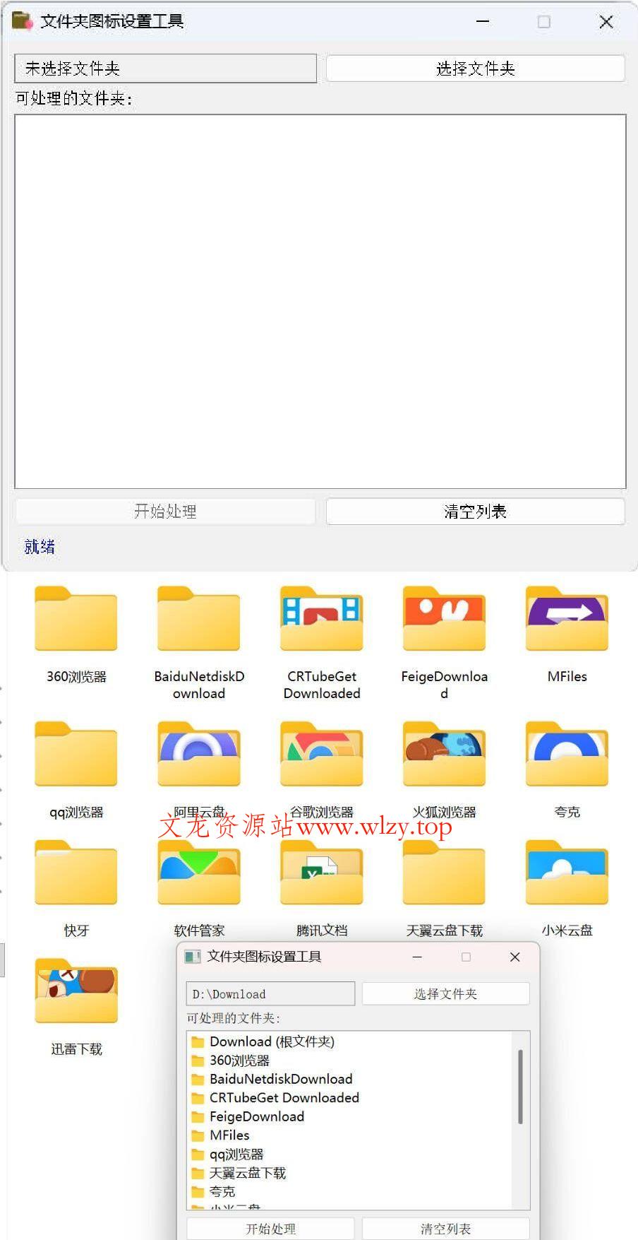This screenshot has width=638, height=1240.
Task: Select the 小米云盘 folder icon
Action: pyautogui.click(x=567, y=873)
